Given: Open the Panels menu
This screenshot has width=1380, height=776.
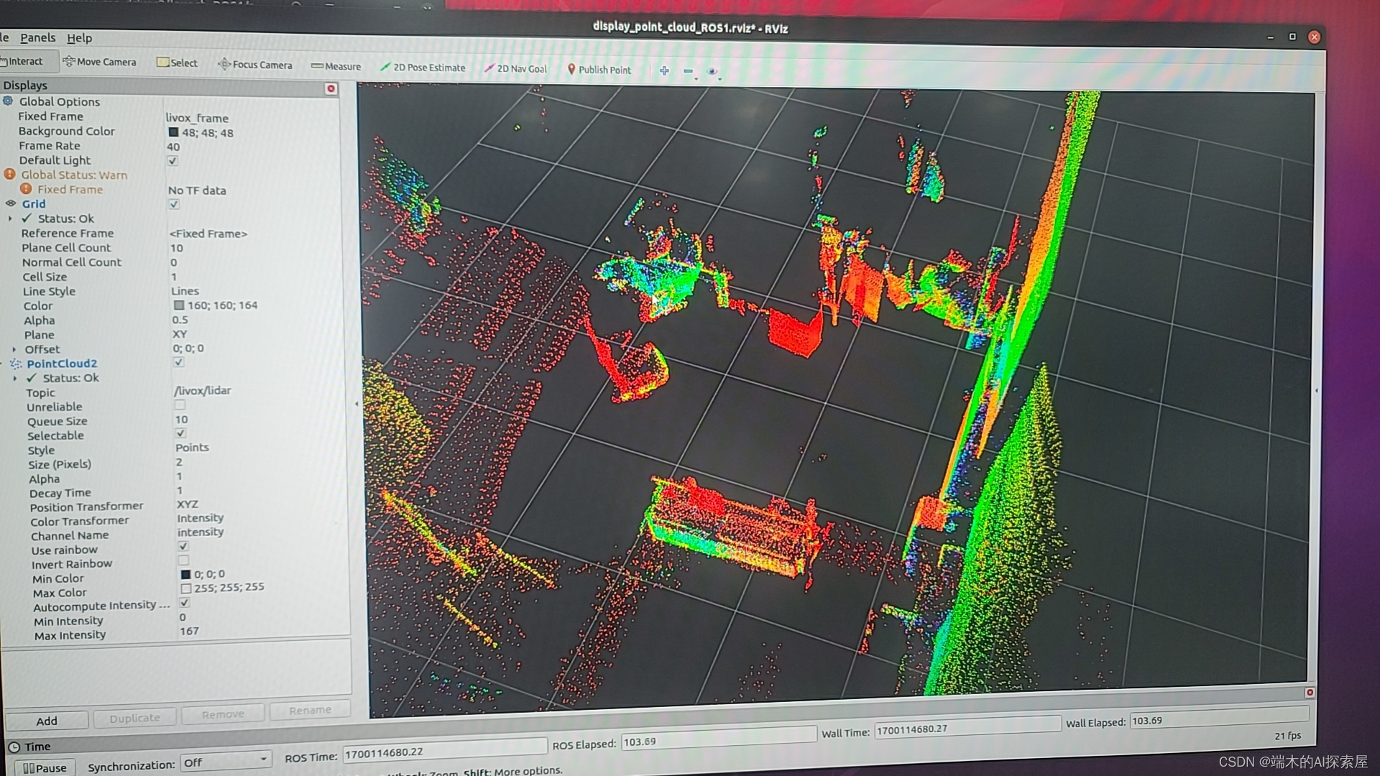Looking at the screenshot, I should (x=37, y=37).
